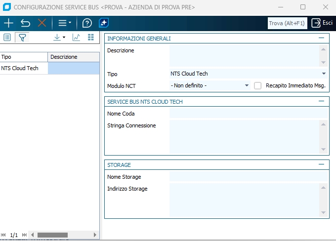Click the Nome Coda input field
Screen dimensions: 336x241
[248, 114]
